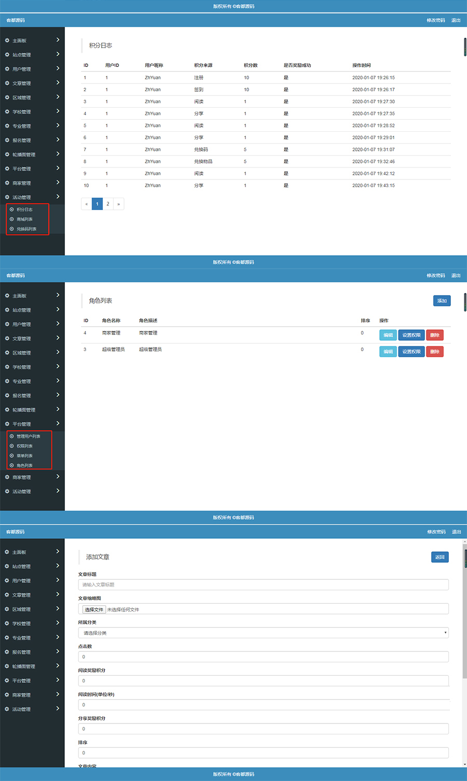Click the circle icon next to 商城列表
The width and height of the screenshot is (467, 781).
12,219
